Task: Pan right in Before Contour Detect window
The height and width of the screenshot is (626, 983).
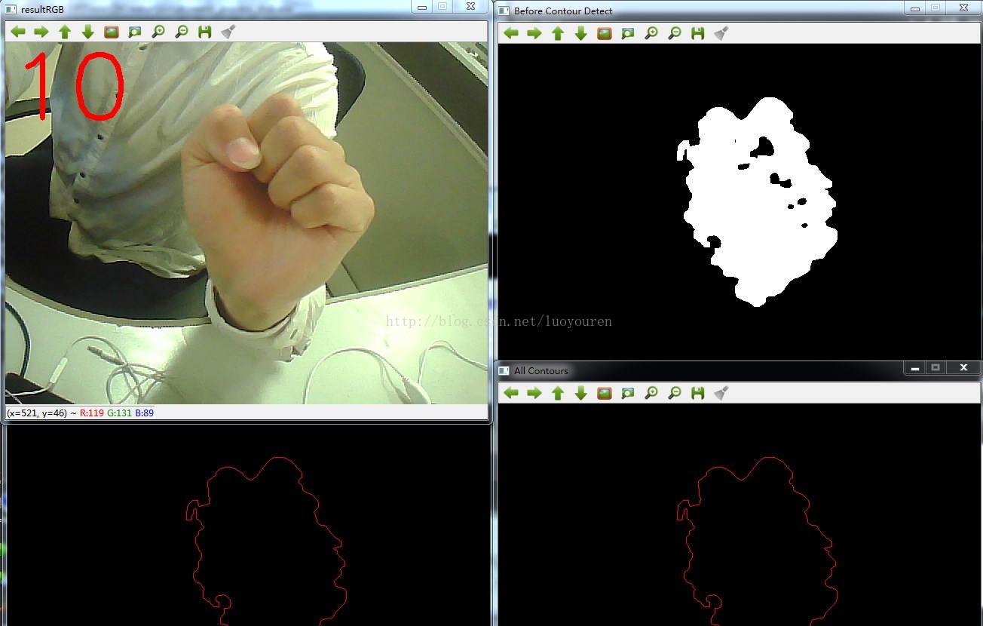Action: (x=534, y=33)
